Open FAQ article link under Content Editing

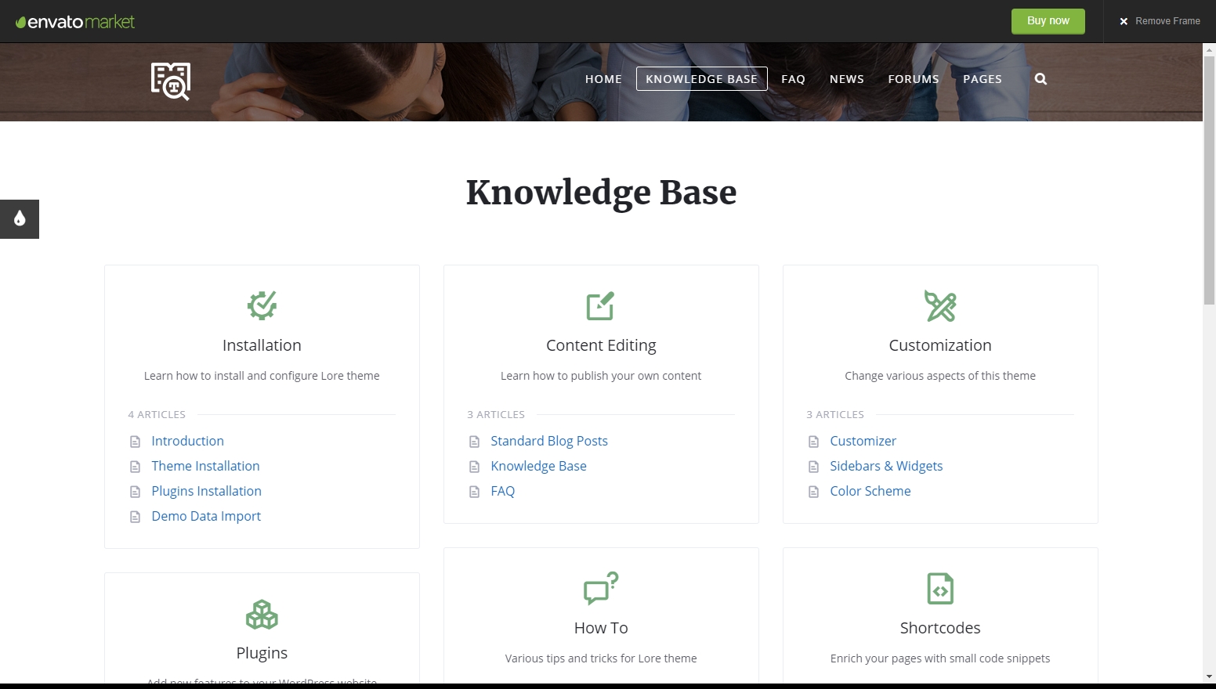pos(503,491)
